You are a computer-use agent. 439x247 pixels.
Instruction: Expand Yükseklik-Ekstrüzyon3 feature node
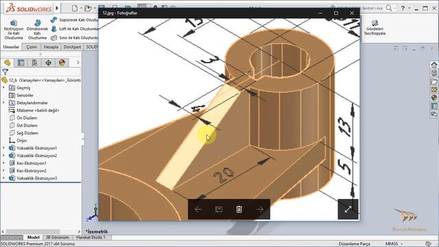tap(3, 178)
